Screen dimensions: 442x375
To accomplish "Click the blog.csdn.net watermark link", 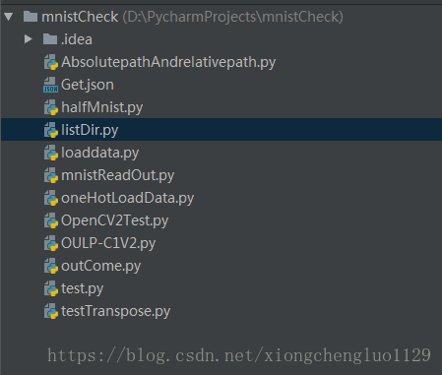I will point(239,355).
